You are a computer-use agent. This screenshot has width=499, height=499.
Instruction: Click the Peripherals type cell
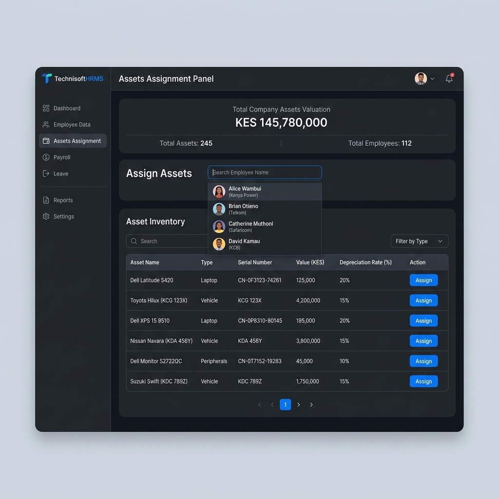(x=214, y=361)
